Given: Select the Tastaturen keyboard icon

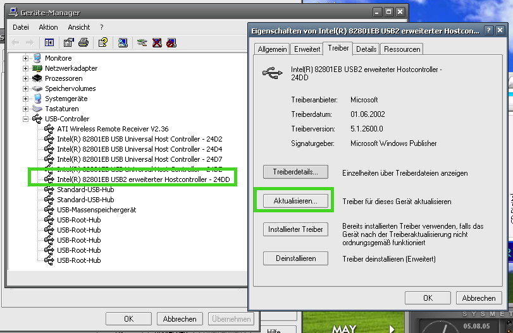Looking at the screenshot, I should [37, 109].
